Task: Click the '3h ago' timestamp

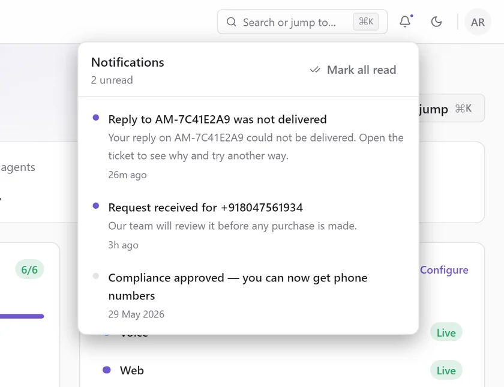Action: [x=123, y=245]
